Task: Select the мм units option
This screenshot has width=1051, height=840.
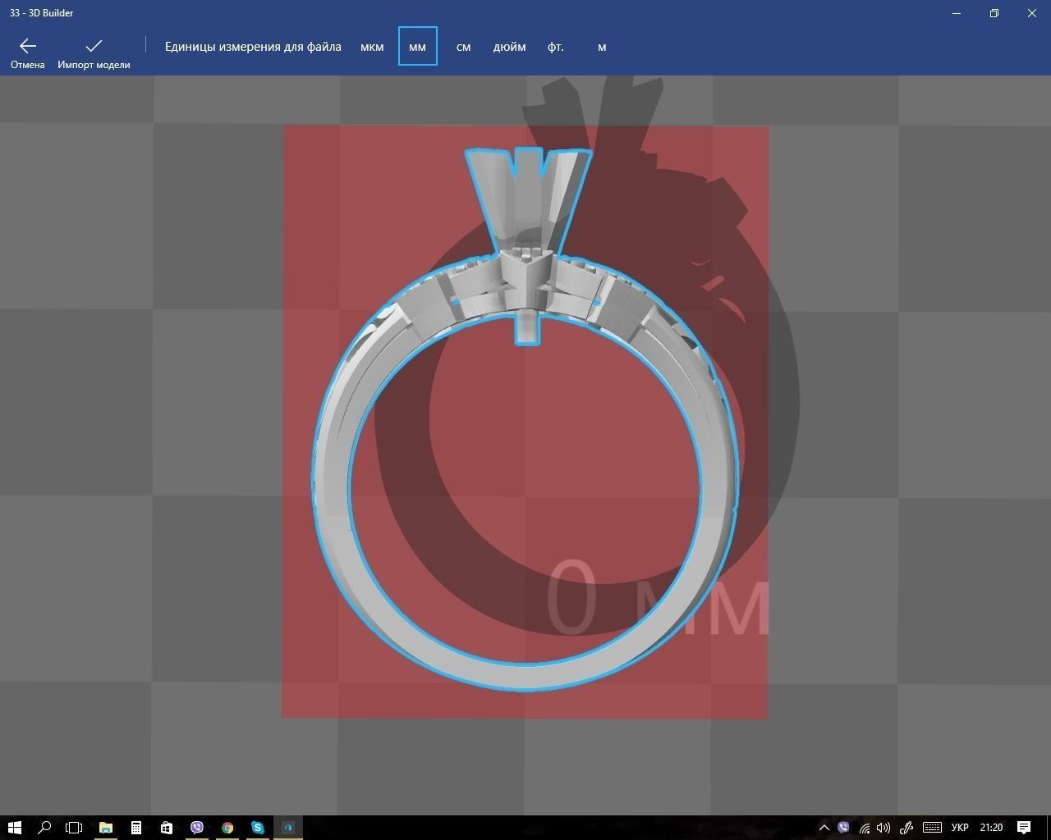Action: tap(418, 46)
